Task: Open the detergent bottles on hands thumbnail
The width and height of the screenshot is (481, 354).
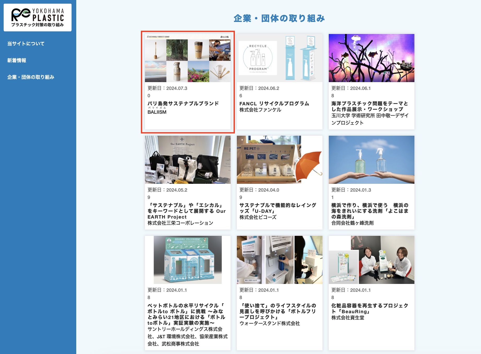Action: click(x=372, y=160)
